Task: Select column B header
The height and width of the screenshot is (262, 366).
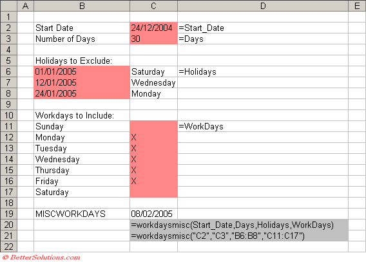Action: (x=82, y=6)
